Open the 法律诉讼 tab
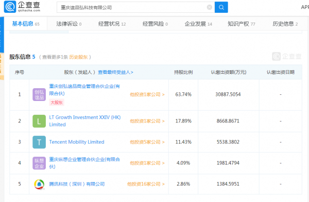The width and height of the screenshot is (309, 202). 69,24
